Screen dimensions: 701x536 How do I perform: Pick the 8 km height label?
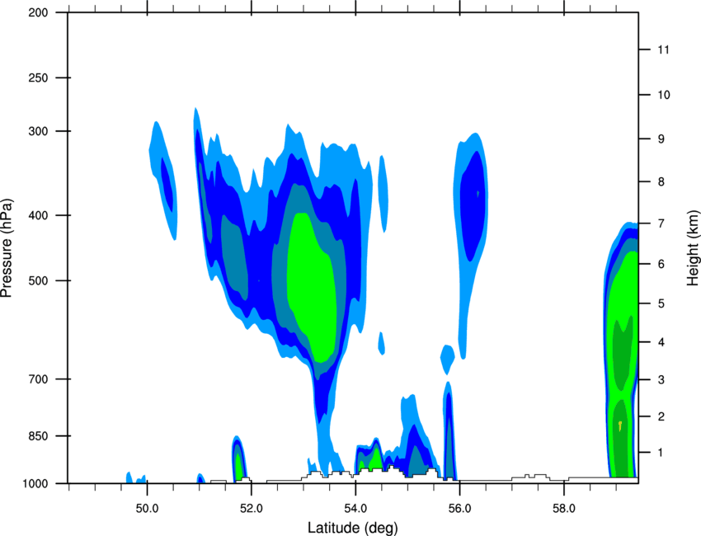(x=661, y=182)
